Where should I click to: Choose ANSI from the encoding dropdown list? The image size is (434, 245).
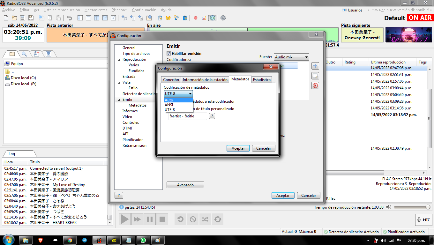[169, 105]
